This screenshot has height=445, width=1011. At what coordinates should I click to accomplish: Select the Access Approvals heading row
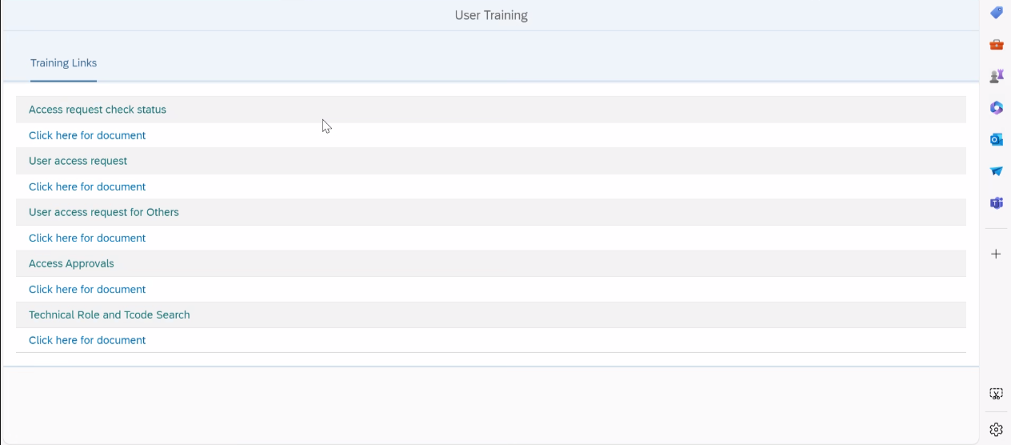(71, 263)
